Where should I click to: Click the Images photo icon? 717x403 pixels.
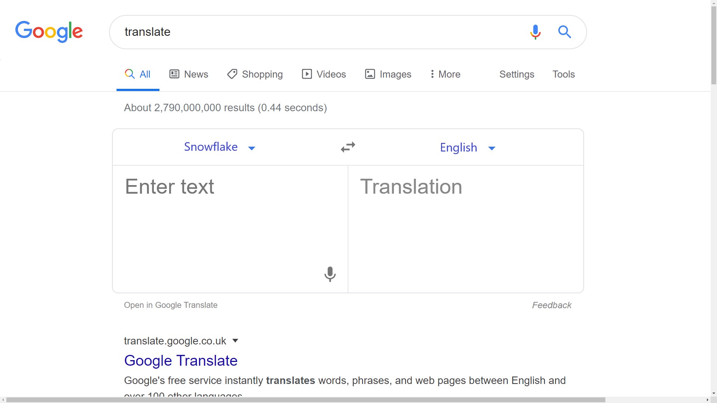tap(369, 74)
